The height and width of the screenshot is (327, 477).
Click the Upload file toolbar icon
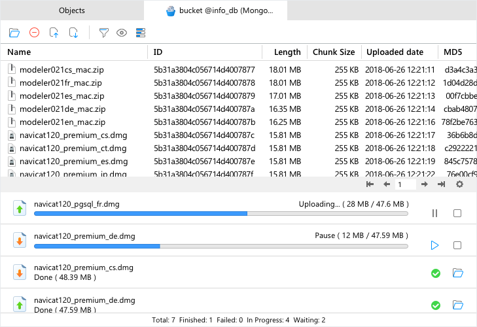pyautogui.click(x=54, y=33)
